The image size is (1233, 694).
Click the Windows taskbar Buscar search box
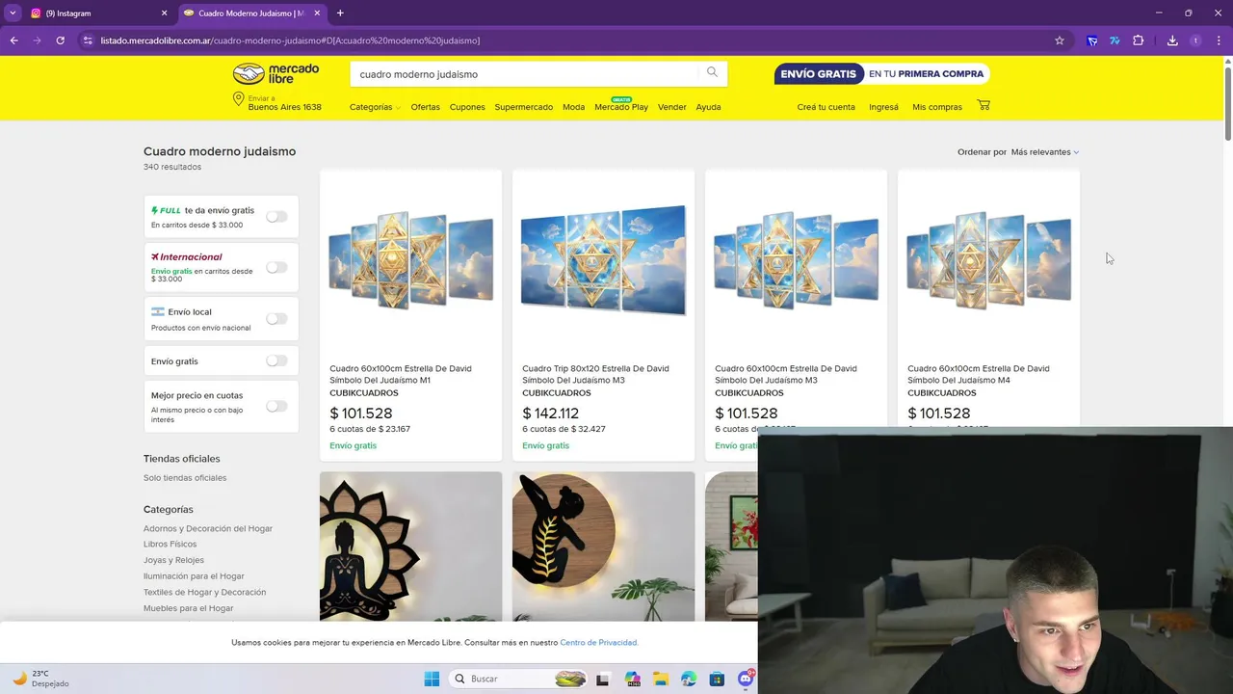(518, 679)
